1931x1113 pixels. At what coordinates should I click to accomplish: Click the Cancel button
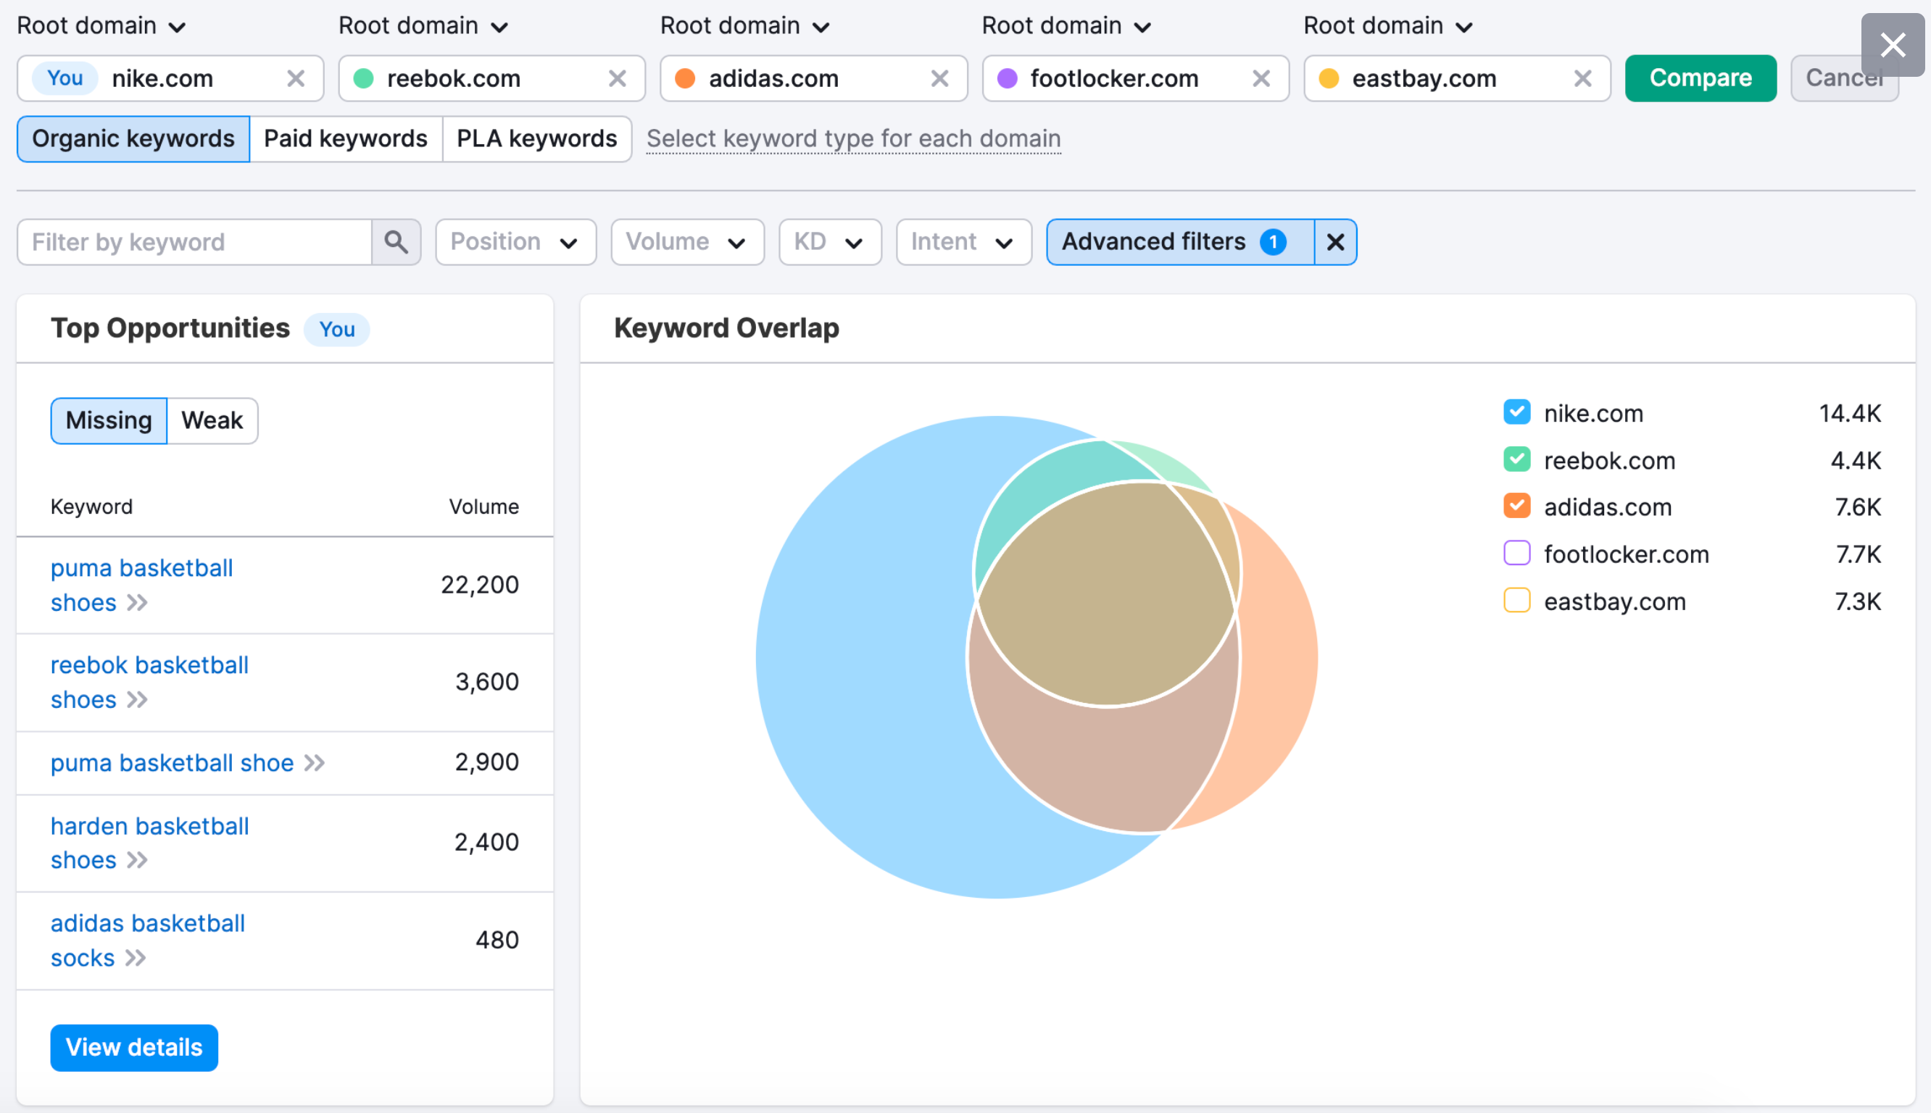click(1844, 78)
